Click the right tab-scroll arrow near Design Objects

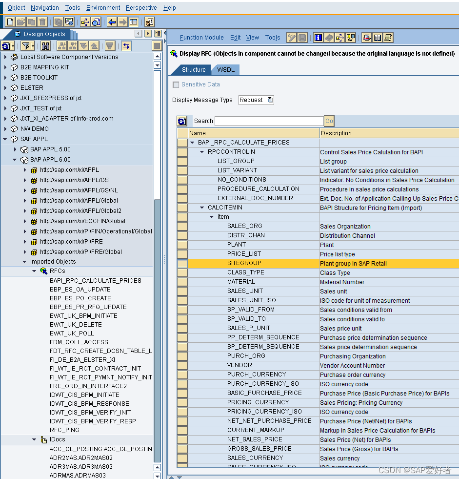147,33
